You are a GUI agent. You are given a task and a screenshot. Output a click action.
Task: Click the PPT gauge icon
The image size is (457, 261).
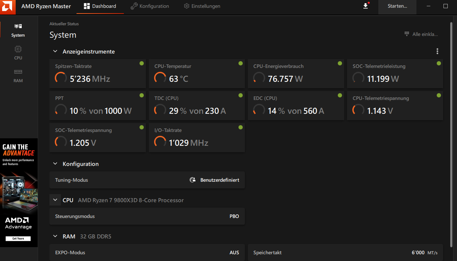click(61, 110)
